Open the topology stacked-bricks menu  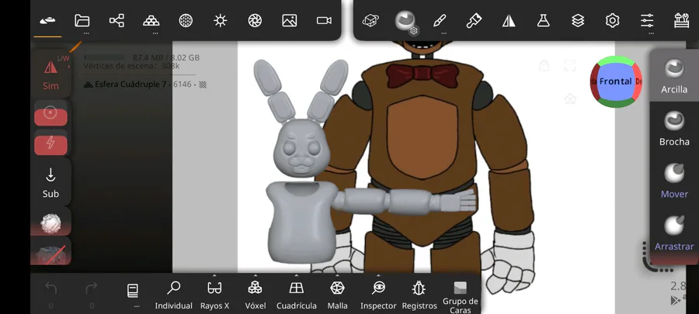coord(151,20)
